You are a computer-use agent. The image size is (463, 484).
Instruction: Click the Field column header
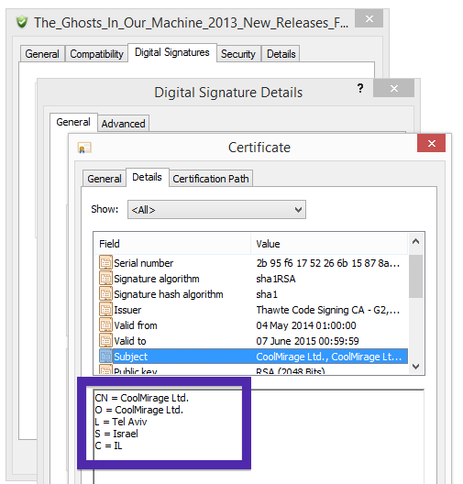(172, 244)
